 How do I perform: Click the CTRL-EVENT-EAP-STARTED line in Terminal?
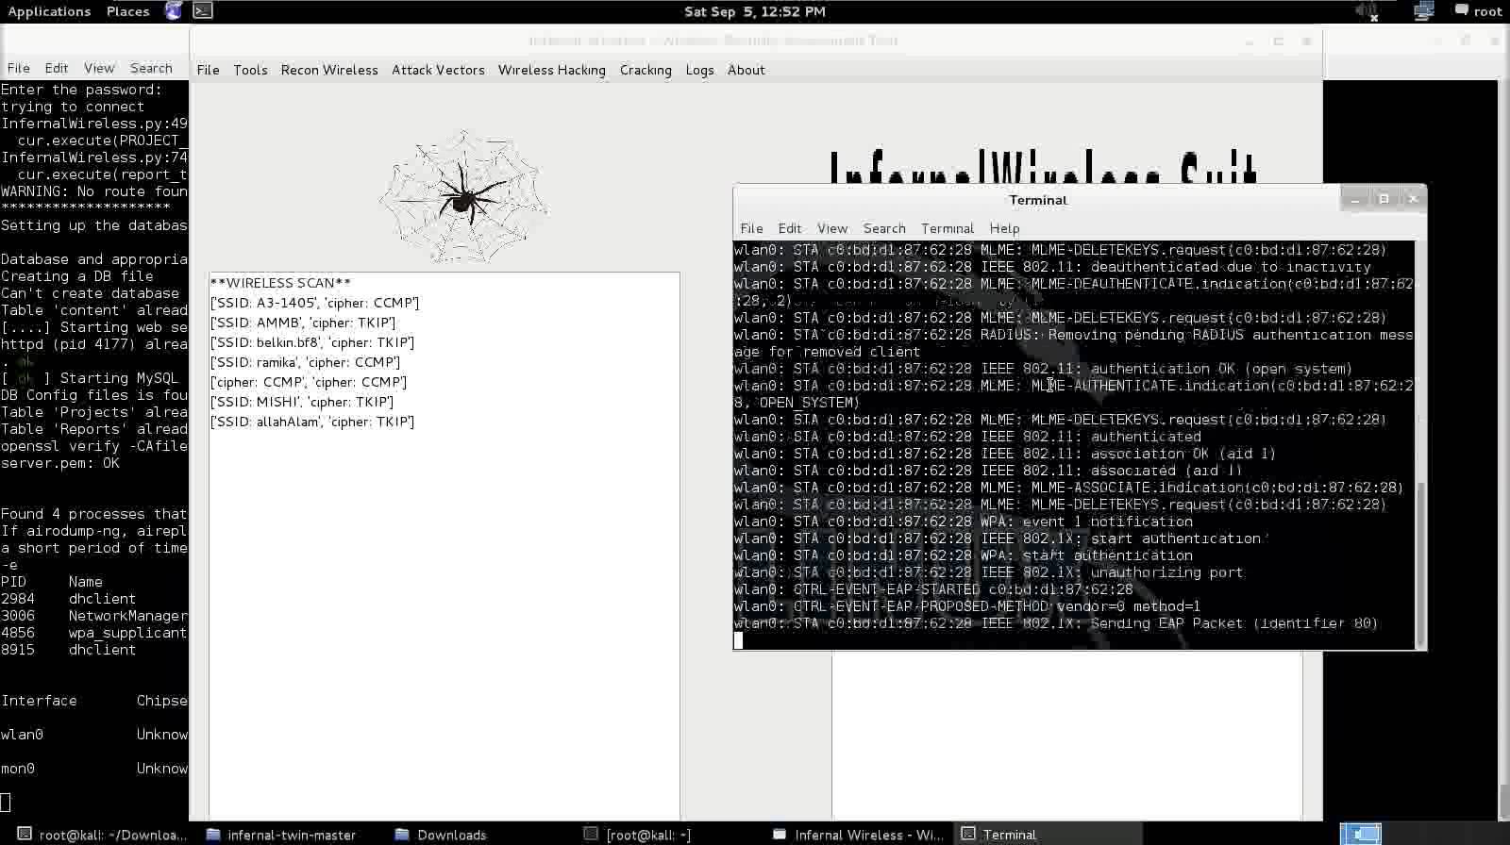point(933,589)
